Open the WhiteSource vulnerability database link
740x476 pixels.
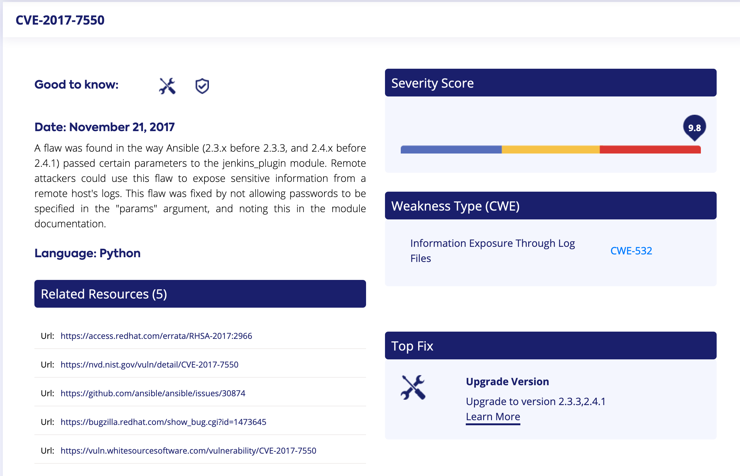188,450
